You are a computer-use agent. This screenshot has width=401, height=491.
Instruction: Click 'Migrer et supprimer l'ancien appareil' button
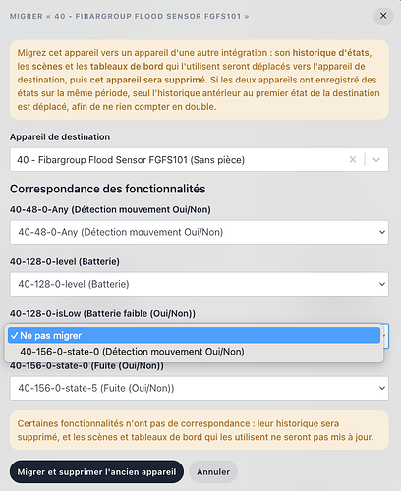(x=96, y=472)
